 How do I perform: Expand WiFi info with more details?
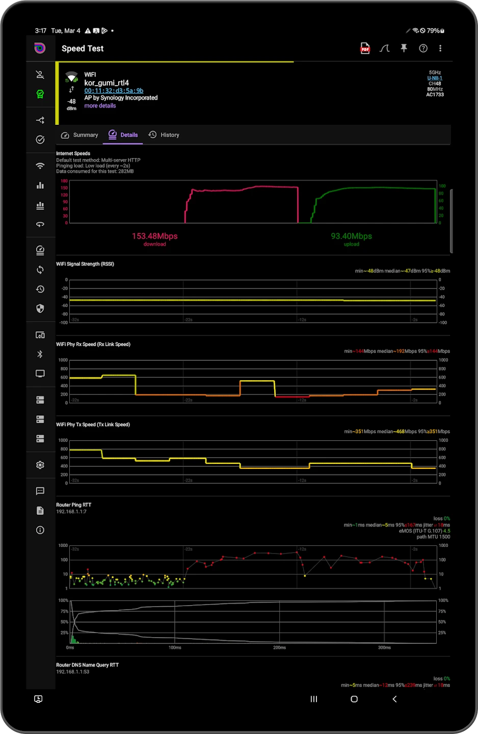click(100, 106)
